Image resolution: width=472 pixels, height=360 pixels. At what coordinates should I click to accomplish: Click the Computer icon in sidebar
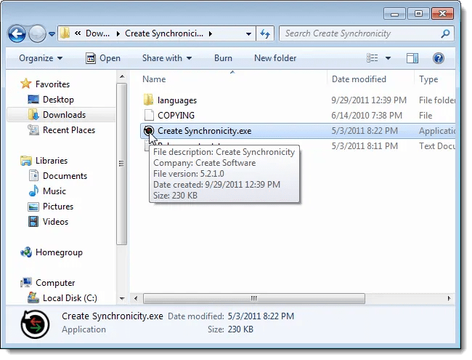click(26, 282)
